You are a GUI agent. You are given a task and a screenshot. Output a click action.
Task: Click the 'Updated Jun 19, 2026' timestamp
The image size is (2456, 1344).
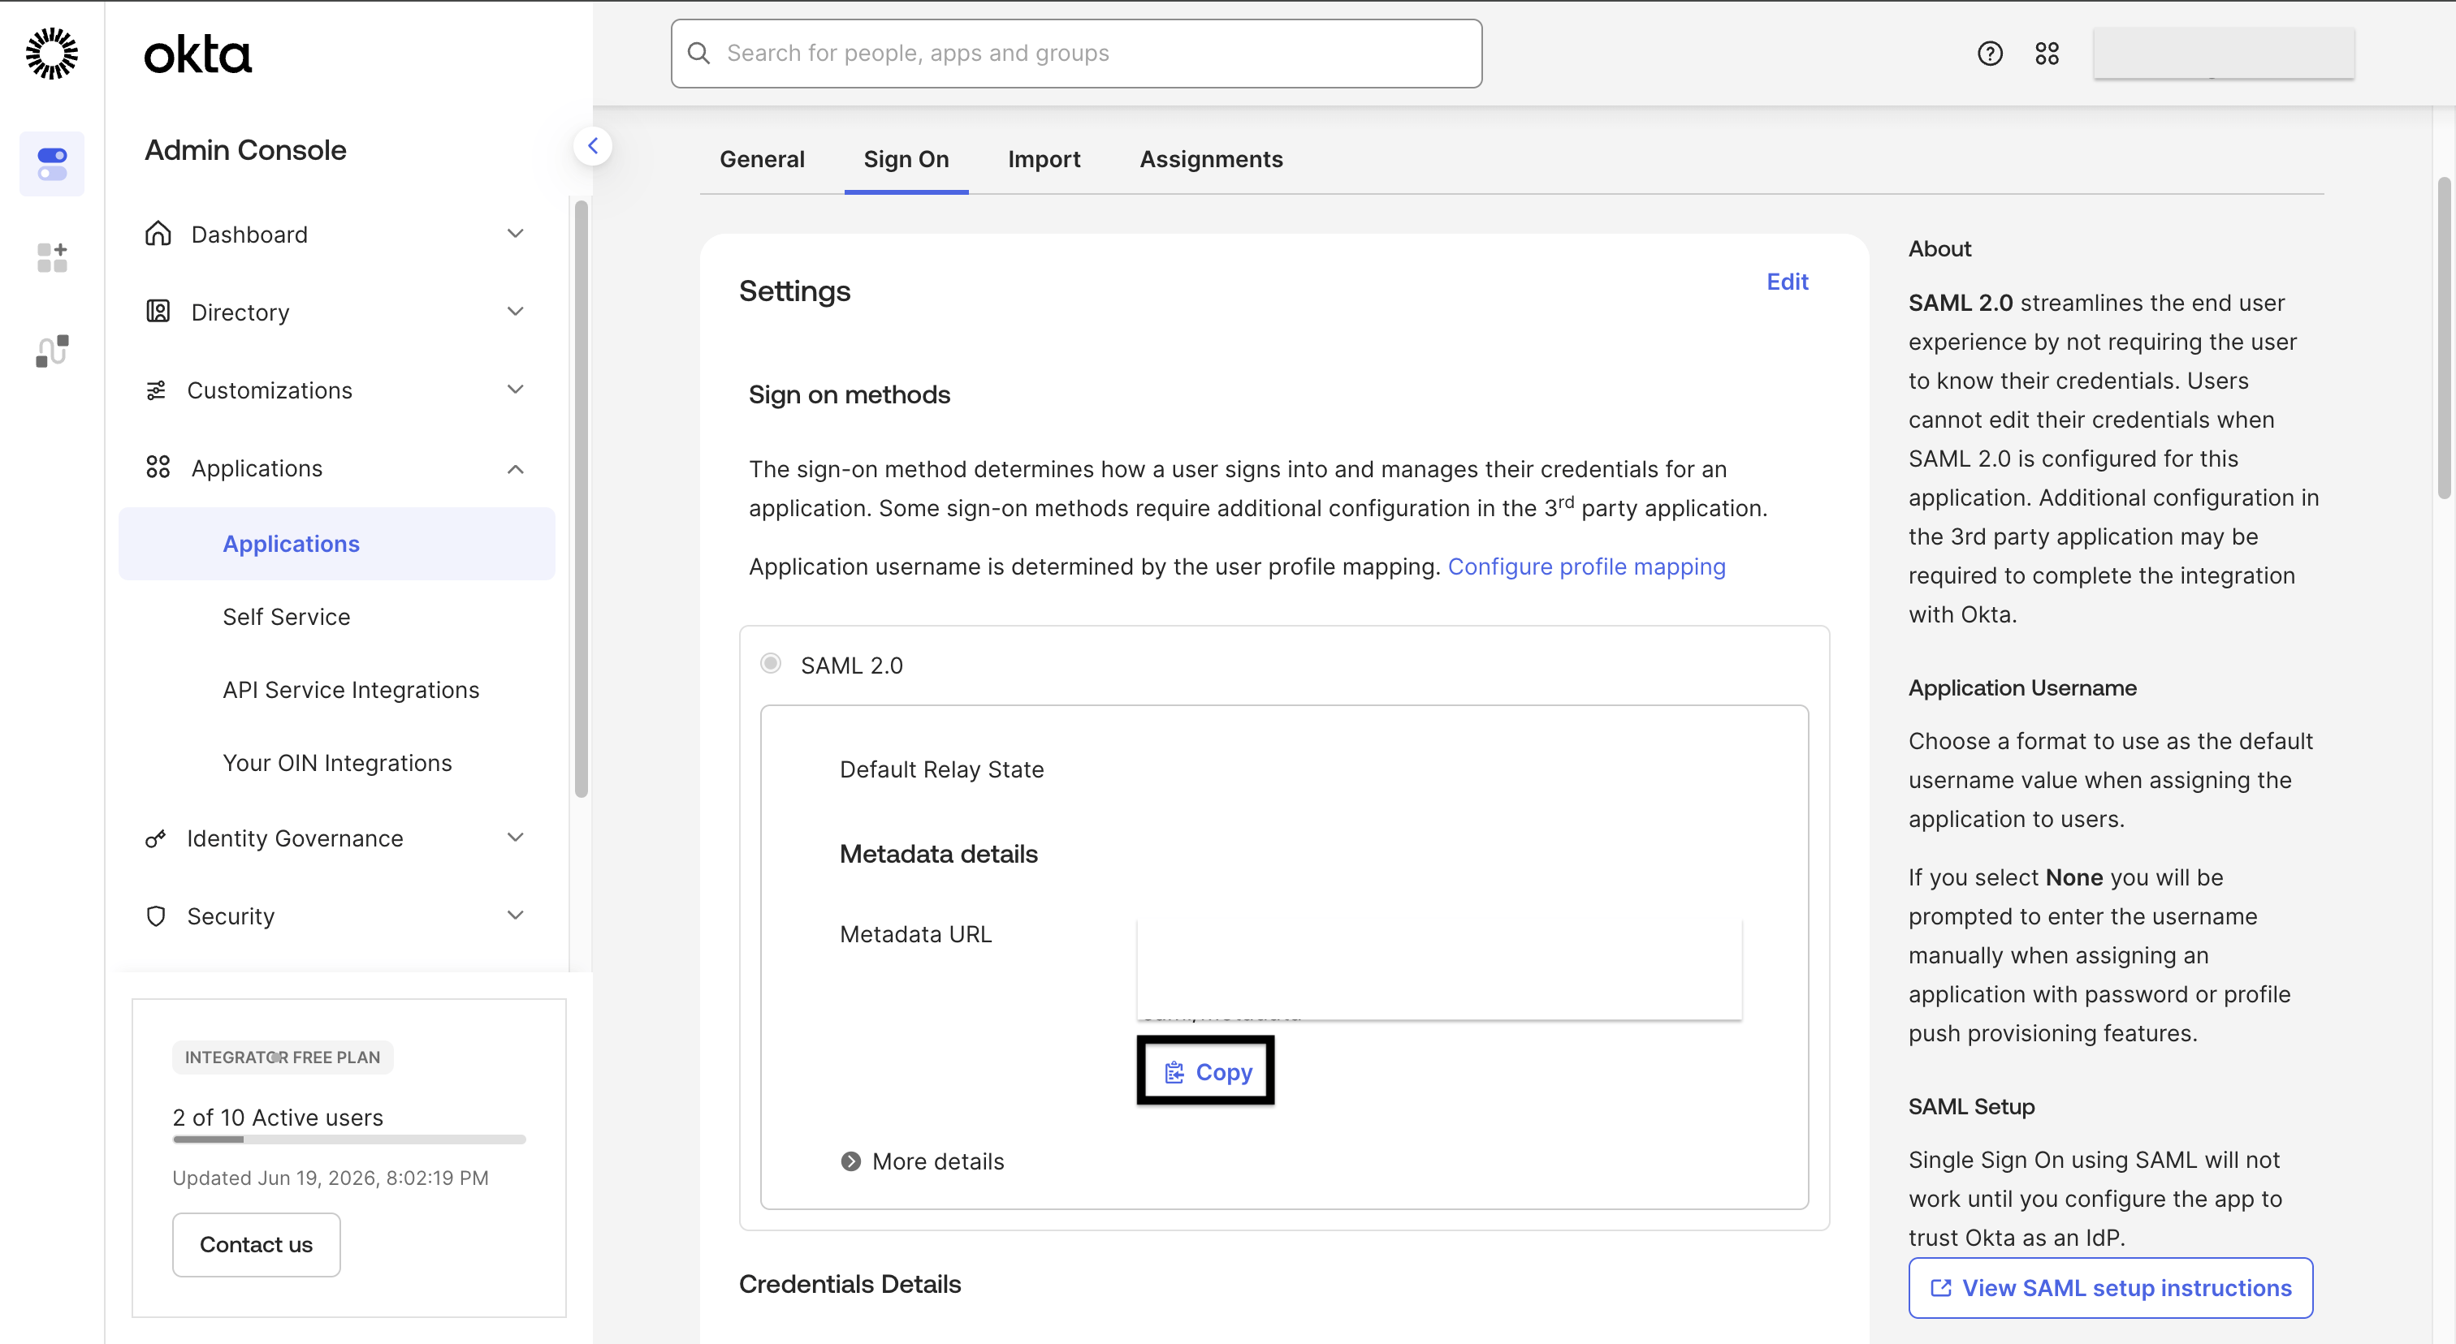click(x=330, y=1178)
